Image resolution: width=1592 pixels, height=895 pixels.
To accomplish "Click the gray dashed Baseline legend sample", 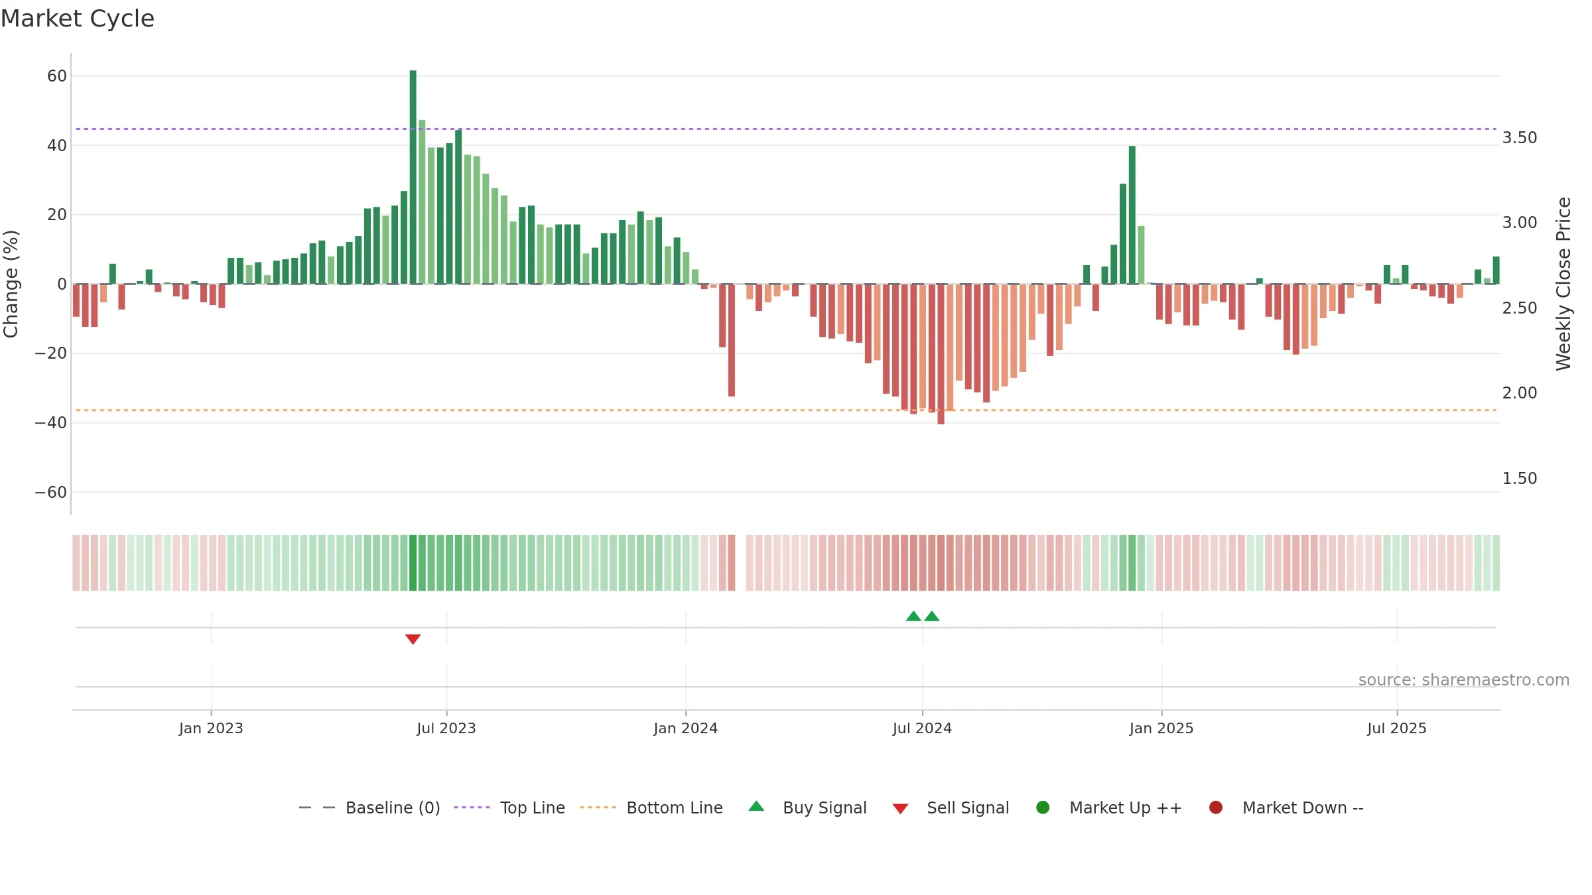I will pyautogui.click(x=317, y=807).
